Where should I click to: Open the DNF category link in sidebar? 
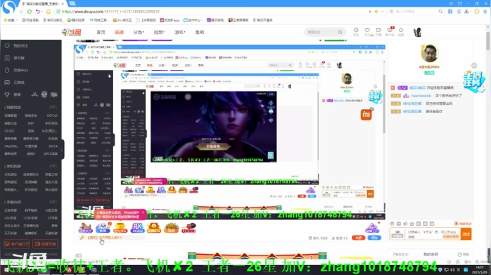[31, 123]
